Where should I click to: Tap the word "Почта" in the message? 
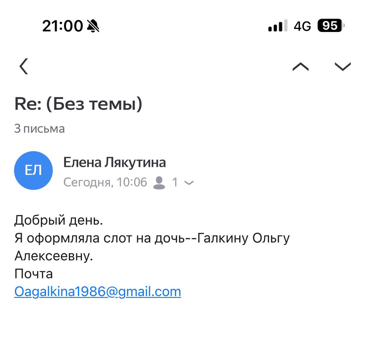tap(34, 274)
